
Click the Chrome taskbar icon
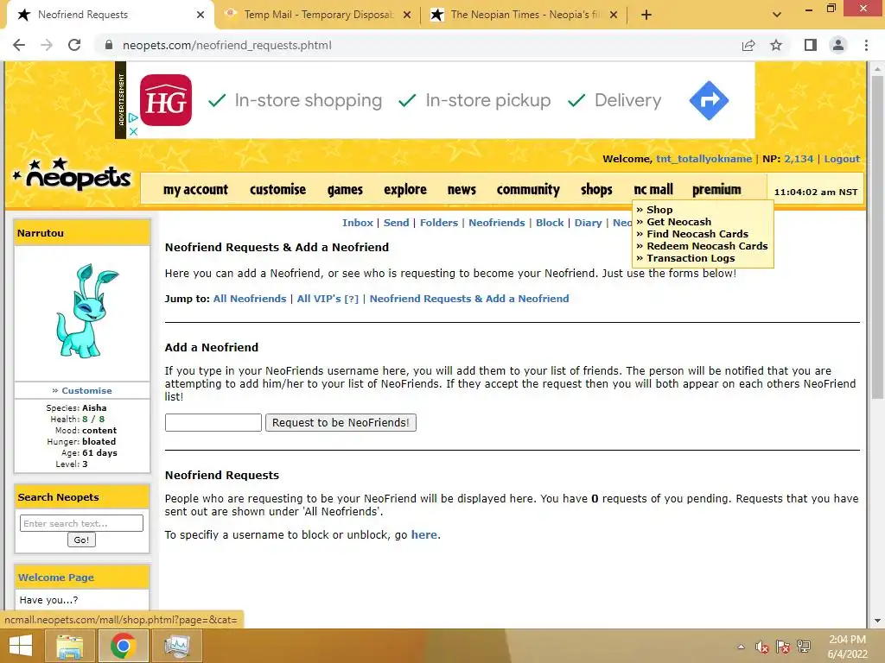click(x=123, y=646)
